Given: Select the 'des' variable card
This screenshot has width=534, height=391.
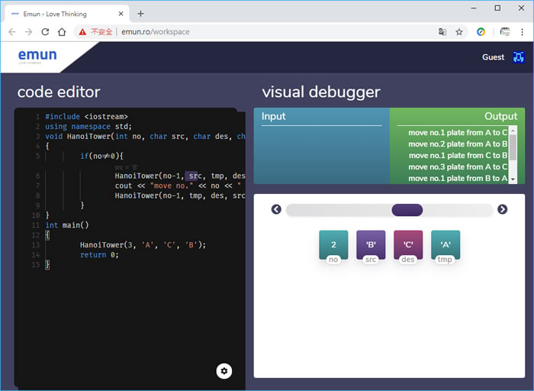Looking at the screenshot, I should click(x=408, y=246).
